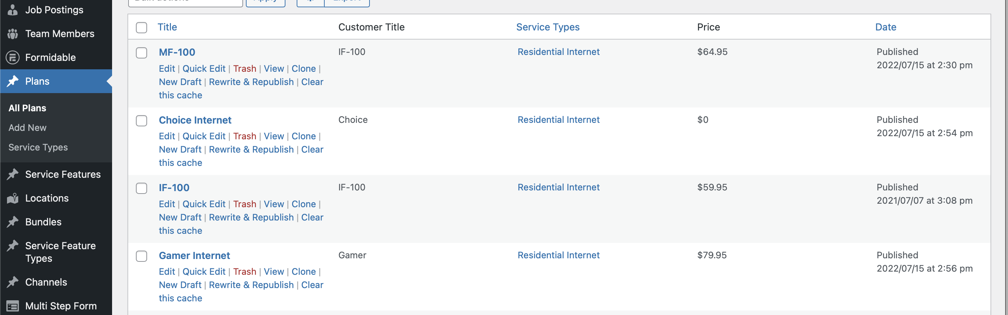Open the Choice Internet plan title
Viewport: 1008px width, 315px height.
pos(195,120)
